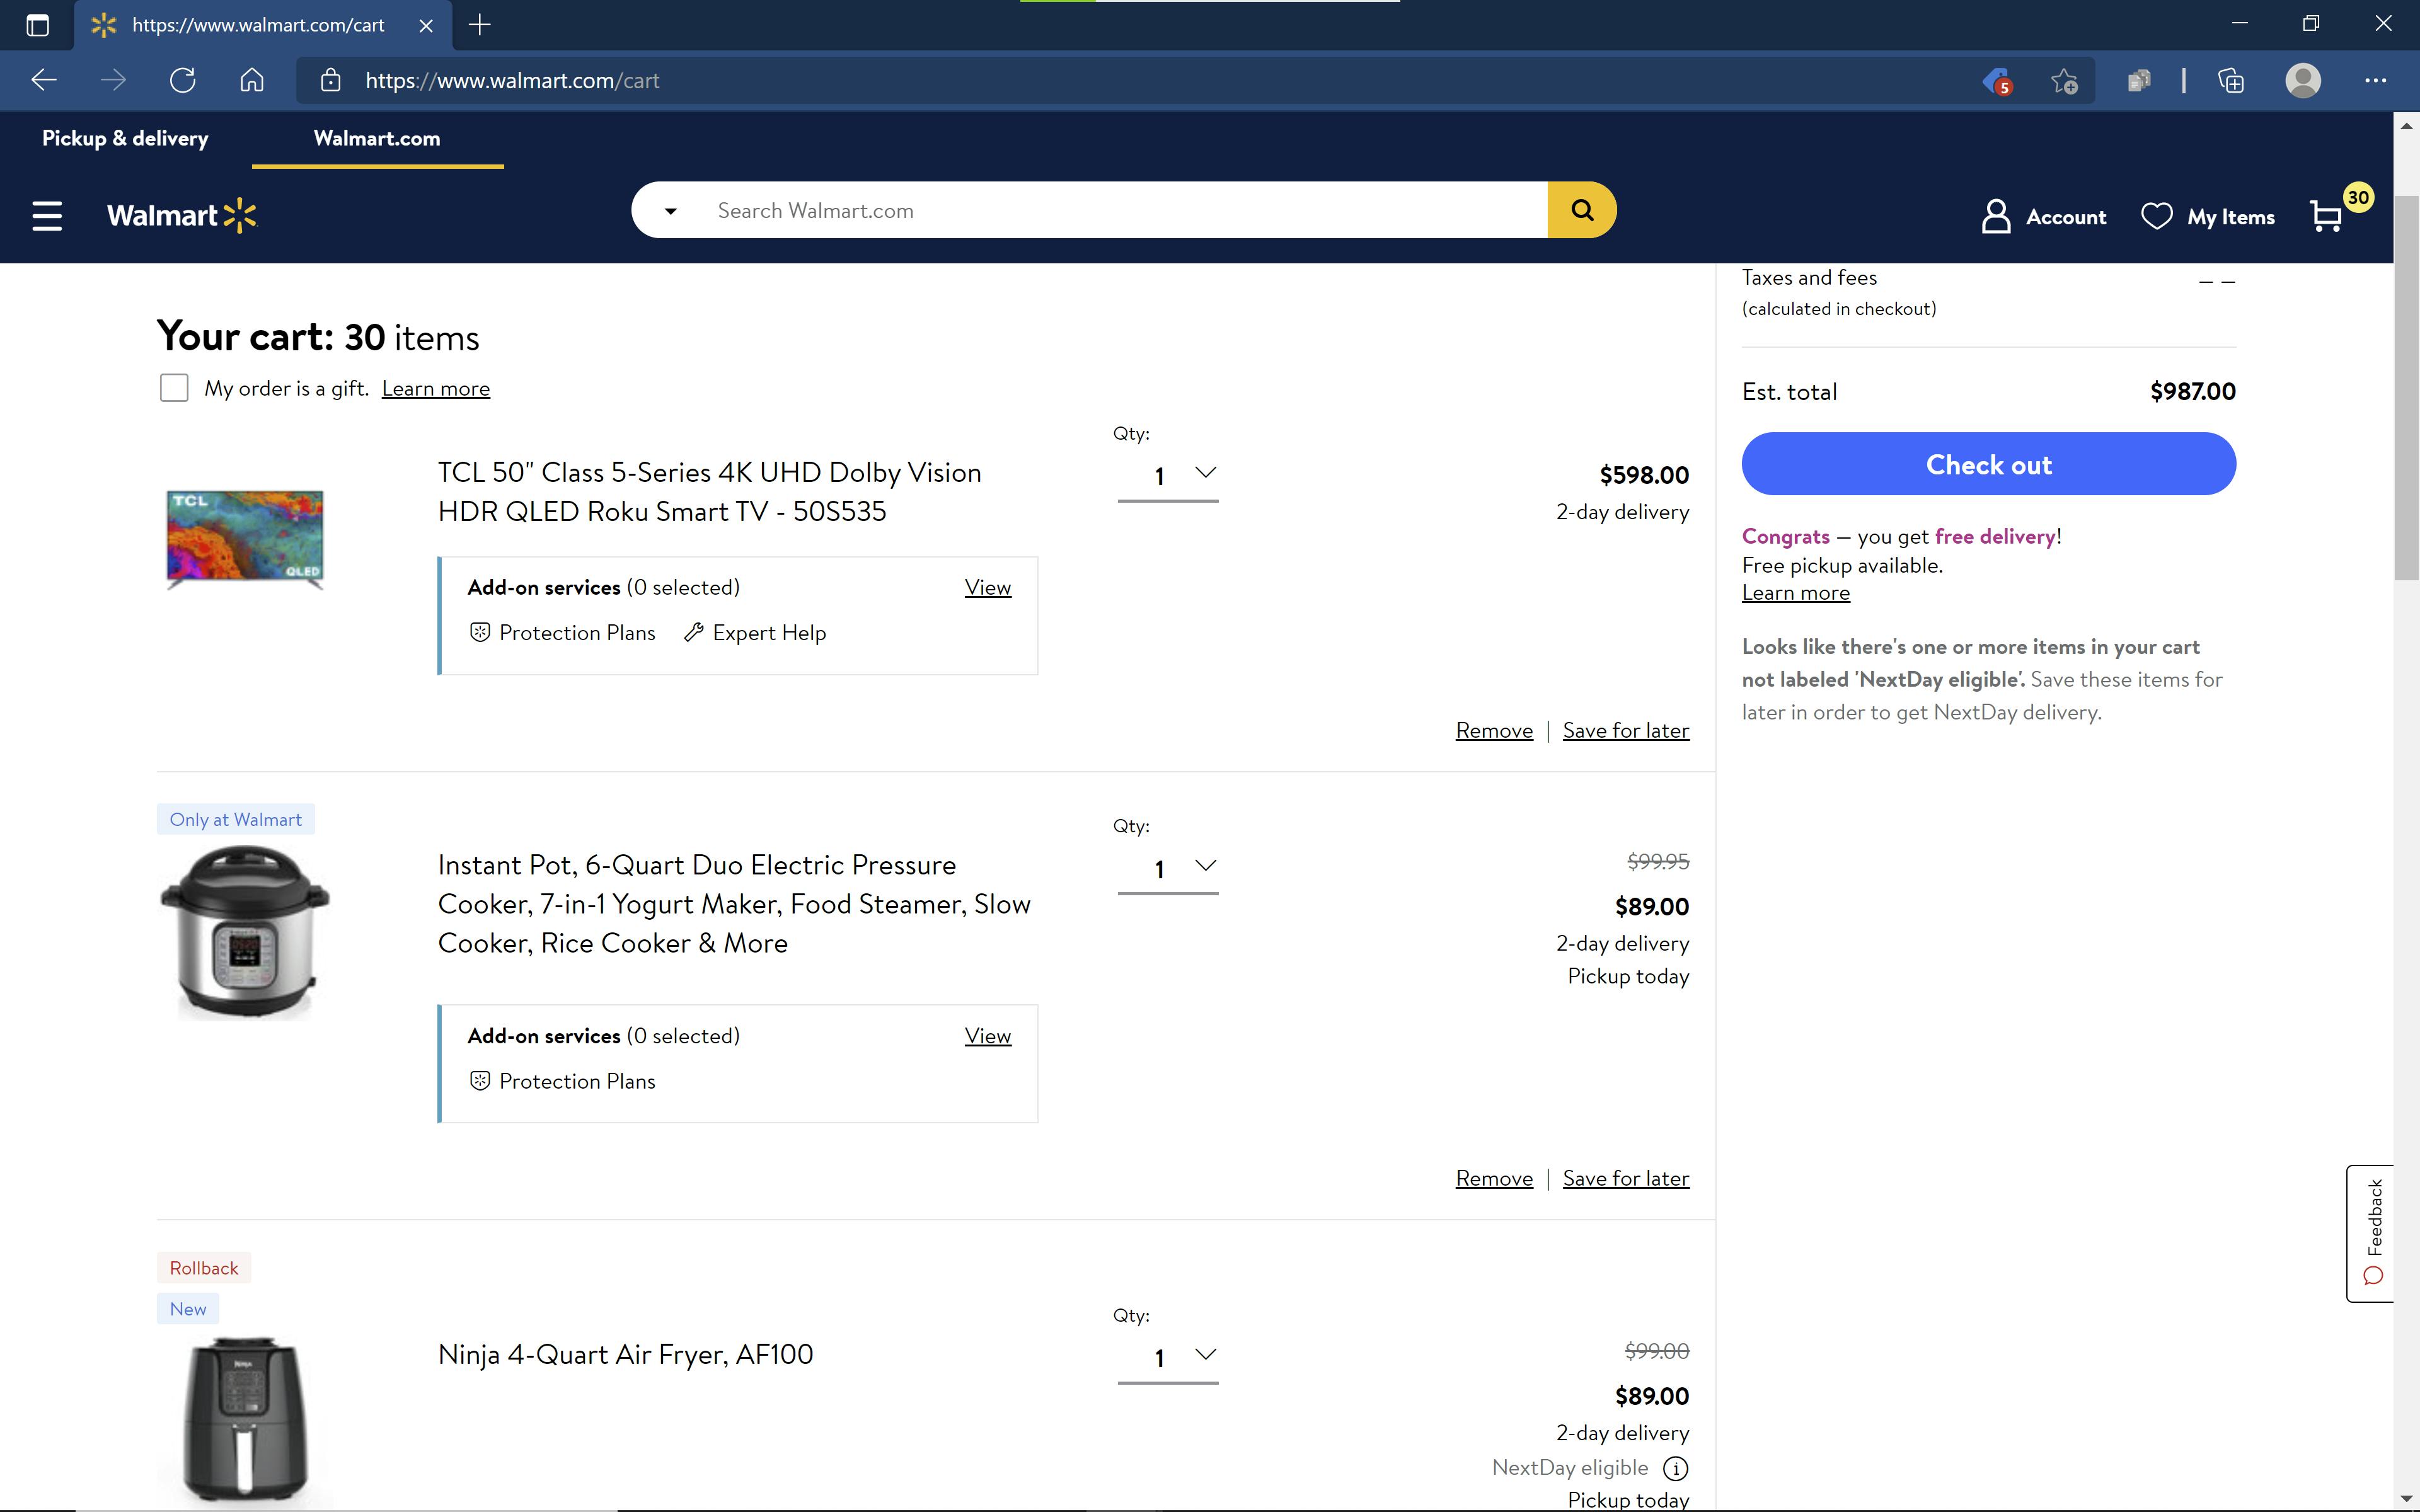This screenshot has width=2420, height=1512.
Task: Switch to Pickup & delivery tab
Action: 125,138
